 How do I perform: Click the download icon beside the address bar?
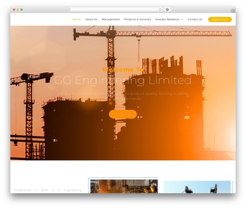167,9
